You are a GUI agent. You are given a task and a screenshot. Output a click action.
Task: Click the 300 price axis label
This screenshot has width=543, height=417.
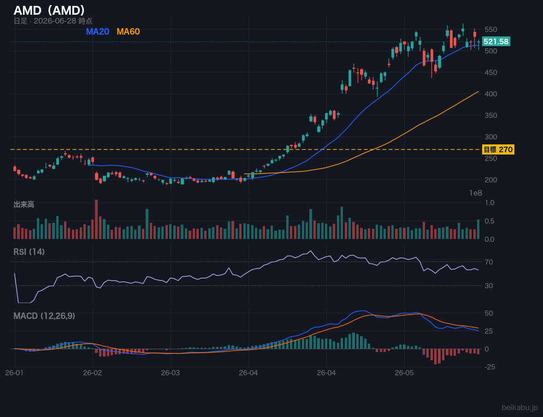click(x=491, y=137)
